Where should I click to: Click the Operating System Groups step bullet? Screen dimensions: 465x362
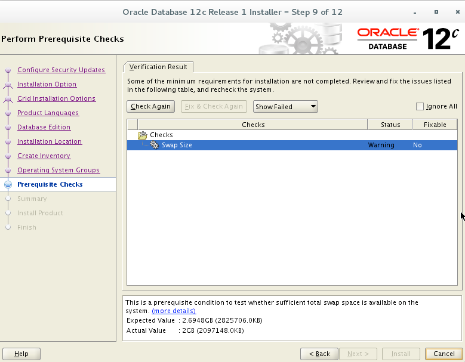click(x=8, y=171)
